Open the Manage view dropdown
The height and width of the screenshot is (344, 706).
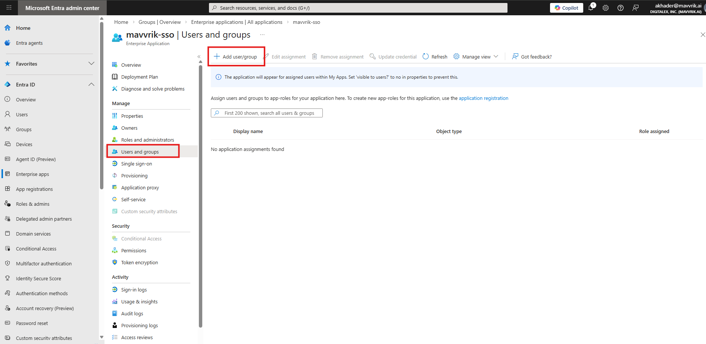(x=476, y=57)
